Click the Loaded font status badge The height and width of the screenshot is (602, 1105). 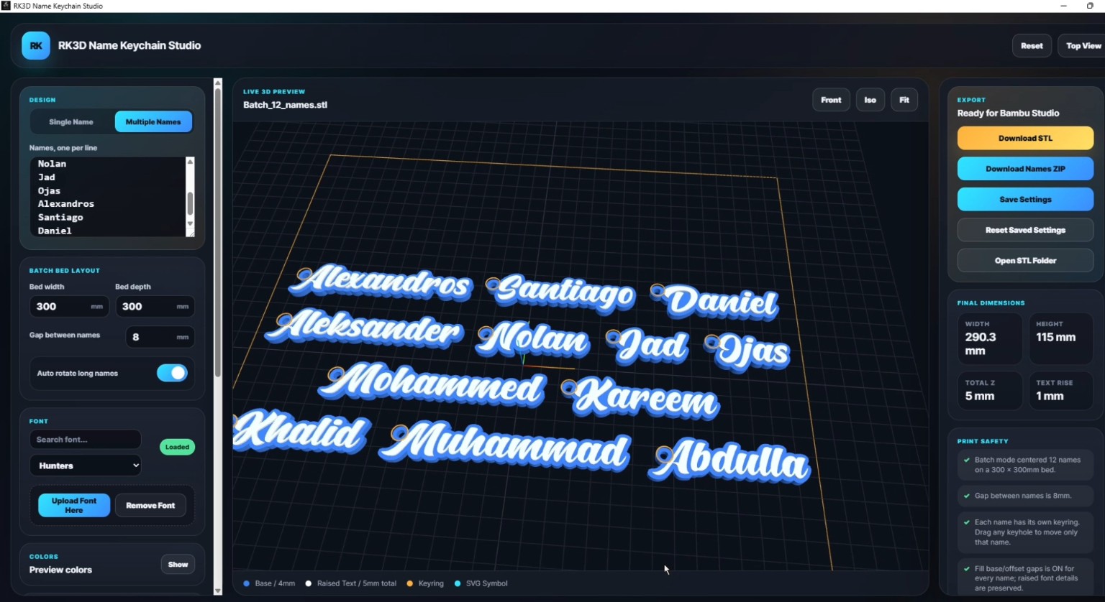pos(177,447)
